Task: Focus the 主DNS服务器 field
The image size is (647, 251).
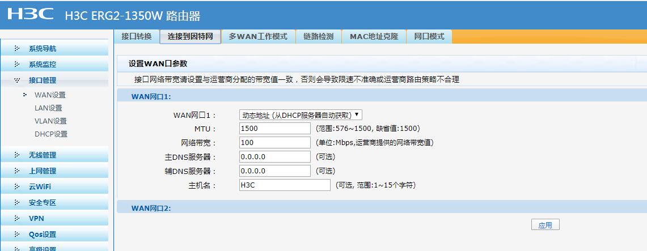Action: 275,156
